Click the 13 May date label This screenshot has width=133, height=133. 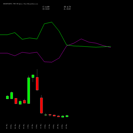(37, 126)
